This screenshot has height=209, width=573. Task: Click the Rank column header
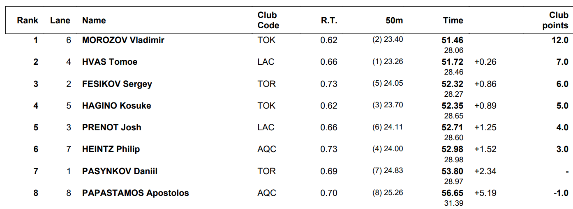[x=28, y=20]
